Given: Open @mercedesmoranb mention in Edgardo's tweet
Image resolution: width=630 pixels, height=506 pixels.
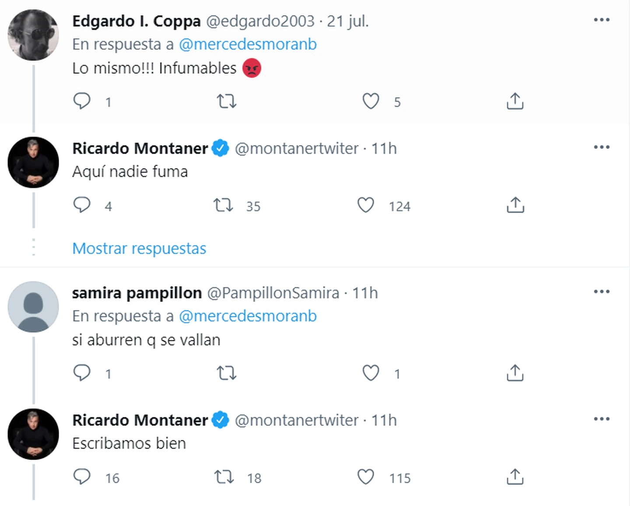Looking at the screenshot, I should tap(248, 44).
